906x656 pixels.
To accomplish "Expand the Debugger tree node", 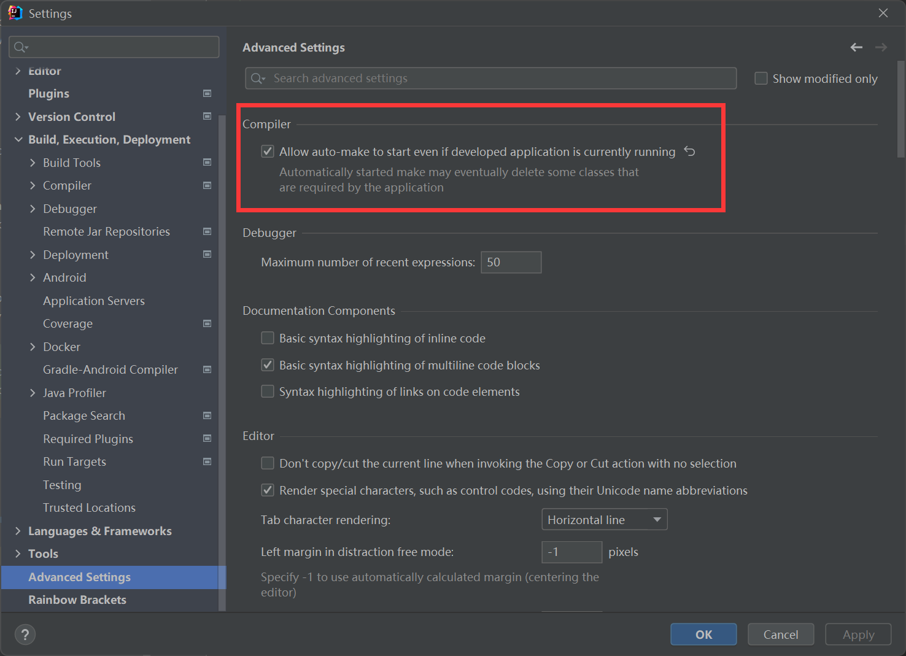I will [33, 209].
